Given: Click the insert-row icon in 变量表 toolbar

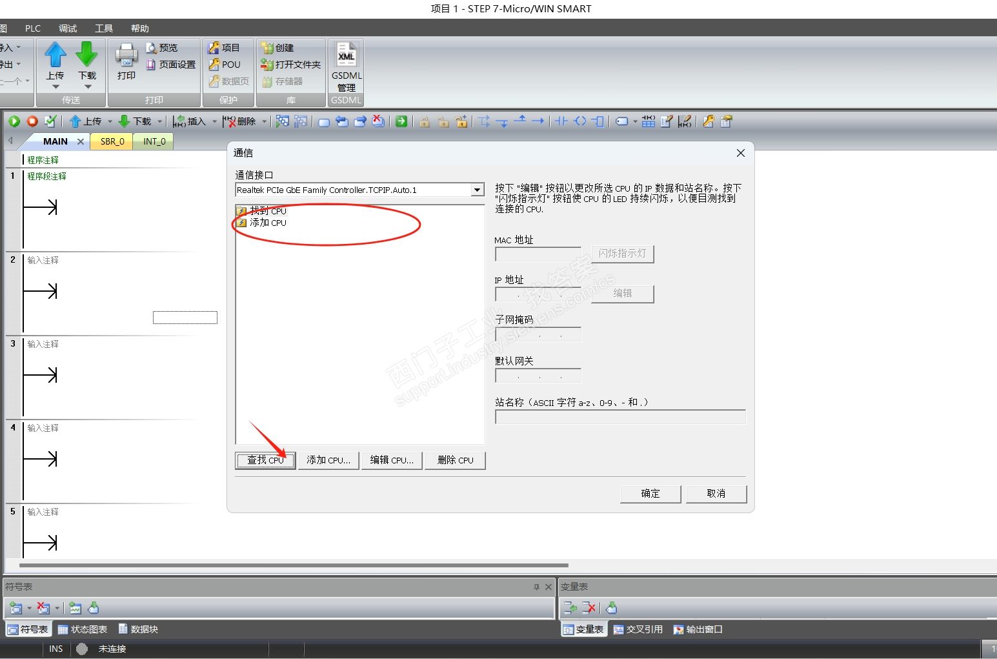Looking at the screenshot, I should [570, 608].
